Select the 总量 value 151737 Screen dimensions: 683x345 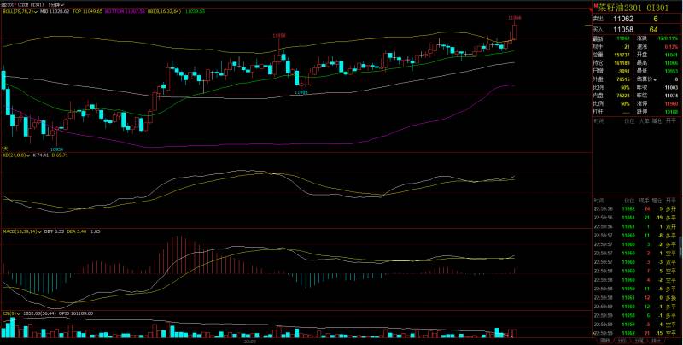pyautogui.click(x=622, y=55)
